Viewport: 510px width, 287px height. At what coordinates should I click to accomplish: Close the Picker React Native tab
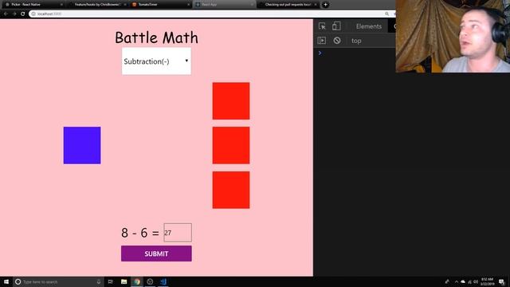(61, 5)
